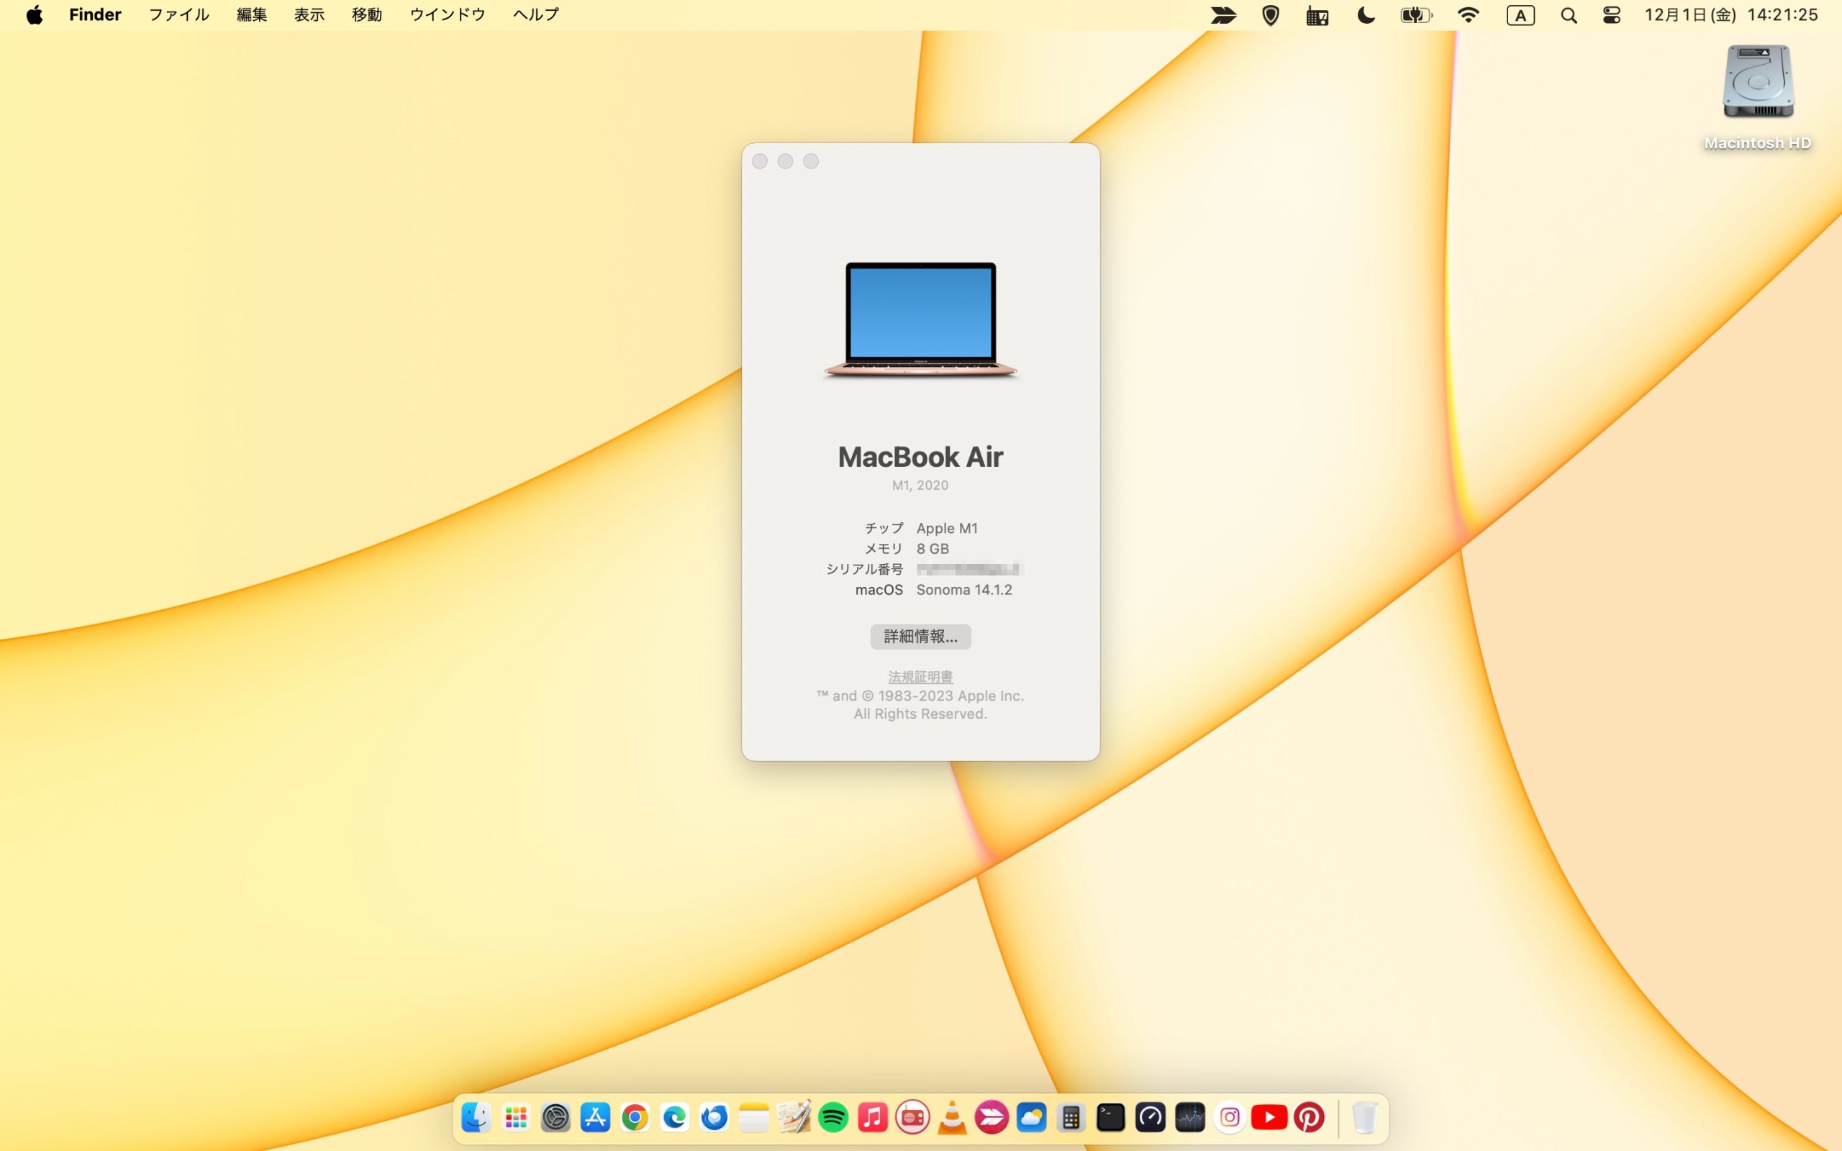Click the shield security menu bar icon

(x=1271, y=15)
